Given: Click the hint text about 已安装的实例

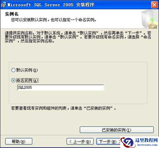Looking at the screenshot, I should point(63,108).
